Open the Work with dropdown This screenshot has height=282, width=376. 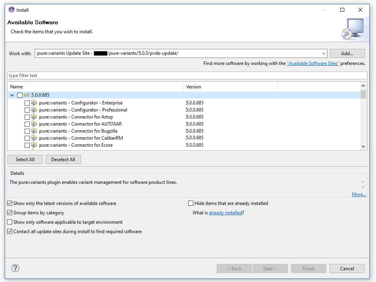click(324, 53)
